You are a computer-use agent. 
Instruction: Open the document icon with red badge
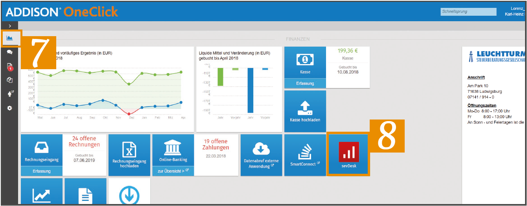tap(10, 67)
